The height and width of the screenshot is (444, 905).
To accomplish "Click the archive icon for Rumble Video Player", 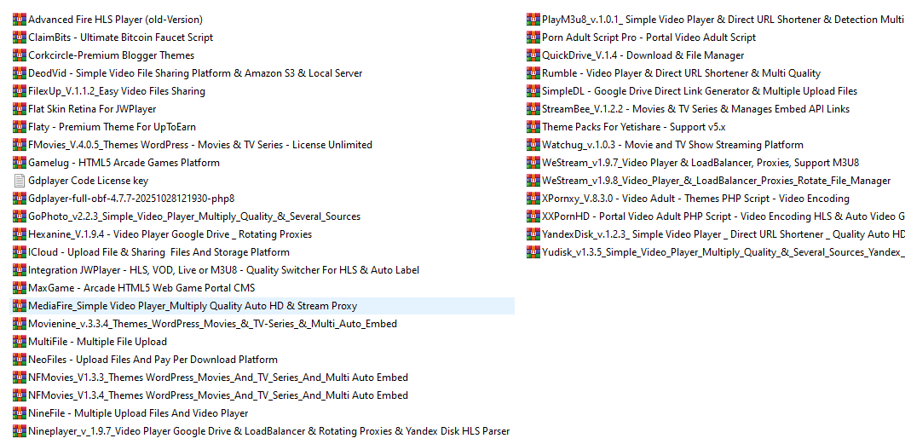I will tap(533, 73).
